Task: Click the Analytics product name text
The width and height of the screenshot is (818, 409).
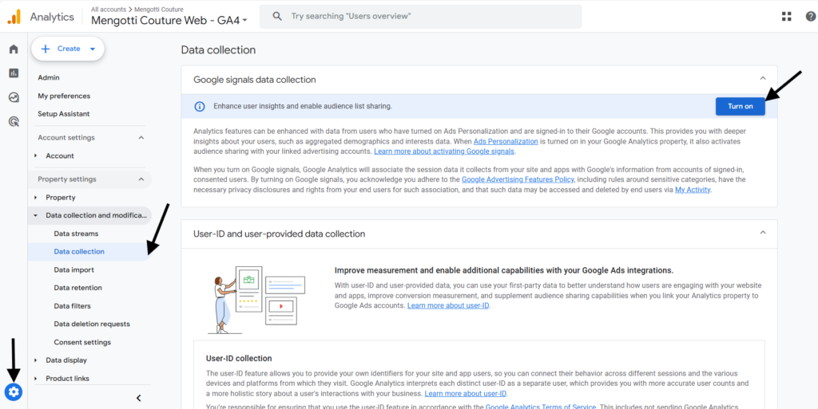Action: tap(52, 17)
